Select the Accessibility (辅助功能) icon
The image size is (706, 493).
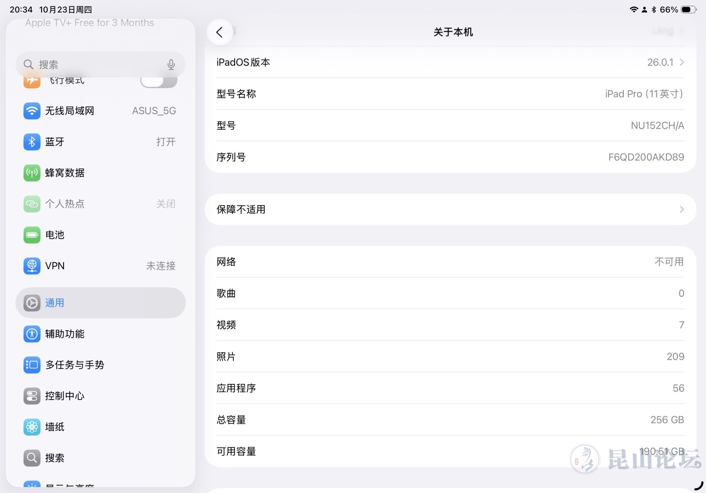click(32, 334)
